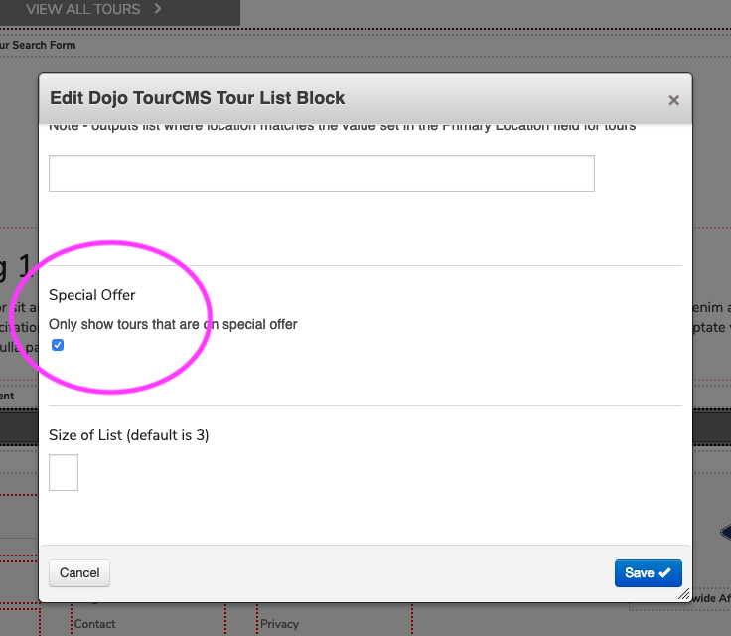Open the Privacy footer link
Image resolution: width=731 pixels, height=636 pixels.
[x=279, y=624]
